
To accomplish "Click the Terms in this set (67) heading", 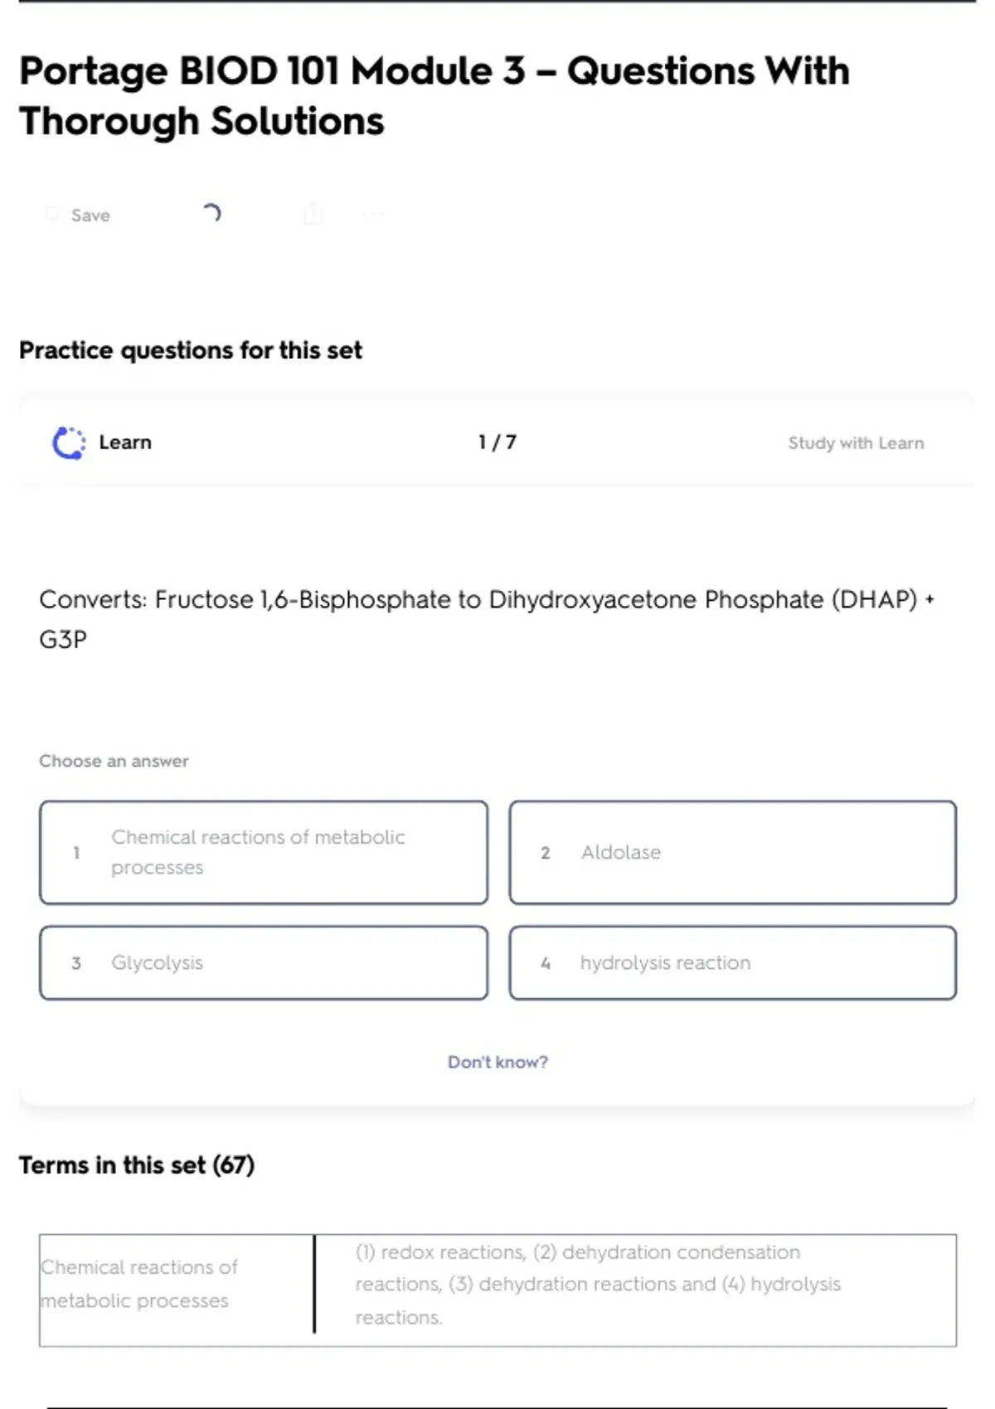I will click(x=137, y=1165).
